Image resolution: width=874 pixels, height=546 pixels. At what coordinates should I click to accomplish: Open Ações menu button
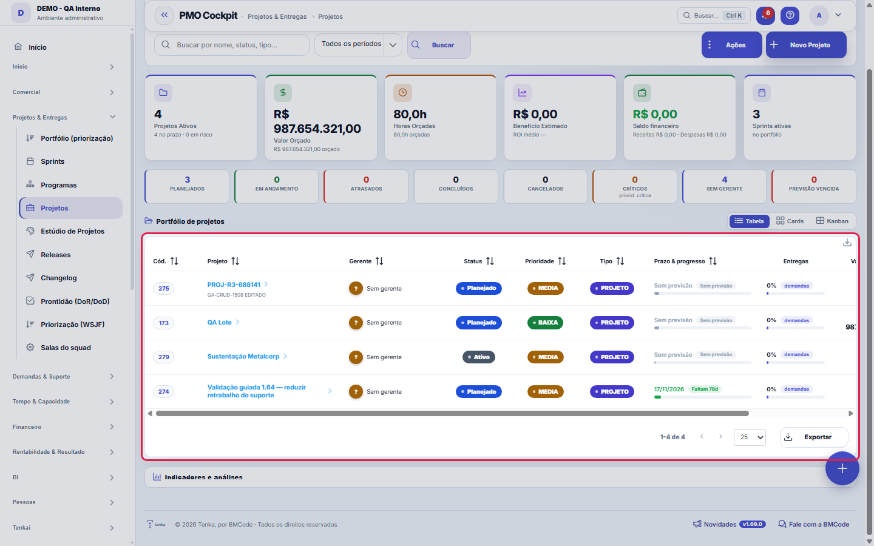click(731, 45)
